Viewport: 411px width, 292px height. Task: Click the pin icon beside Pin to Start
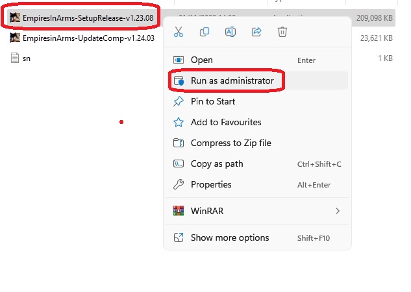(x=179, y=101)
